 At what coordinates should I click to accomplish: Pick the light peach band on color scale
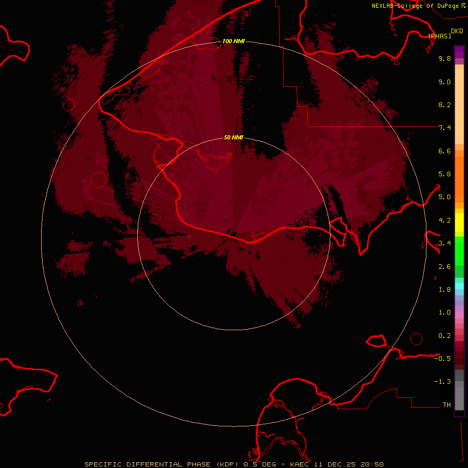pyautogui.click(x=459, y=107)
